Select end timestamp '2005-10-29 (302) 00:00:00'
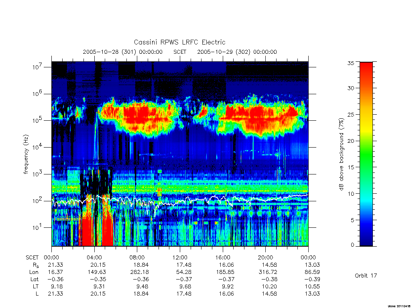This screenshot has width=411, height=308. tap(237, 52)
